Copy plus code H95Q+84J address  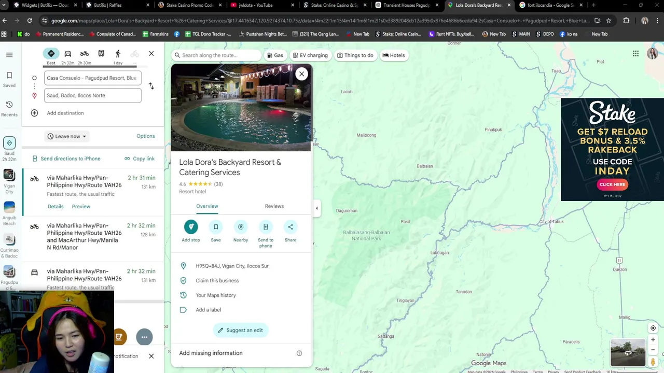coord(241,266)
